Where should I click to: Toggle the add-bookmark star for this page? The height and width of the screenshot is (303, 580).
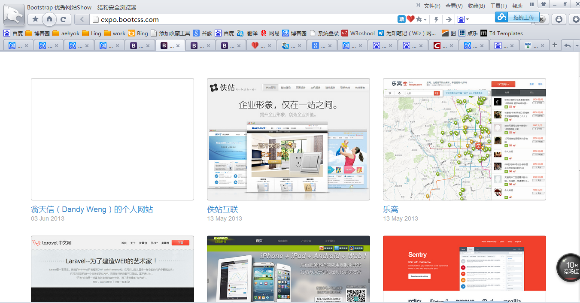[419, 18]
